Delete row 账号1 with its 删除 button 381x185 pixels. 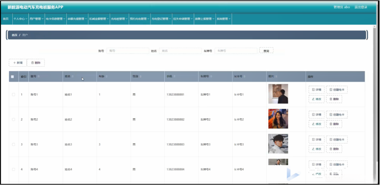(334, 99)
